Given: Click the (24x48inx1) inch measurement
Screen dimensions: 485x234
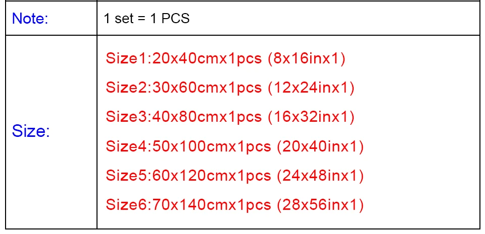Looking at the screenshot, I should [x=320, y=176].
